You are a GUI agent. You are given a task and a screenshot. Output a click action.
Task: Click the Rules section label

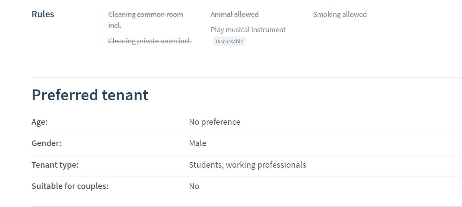click(x=43, y=14)
